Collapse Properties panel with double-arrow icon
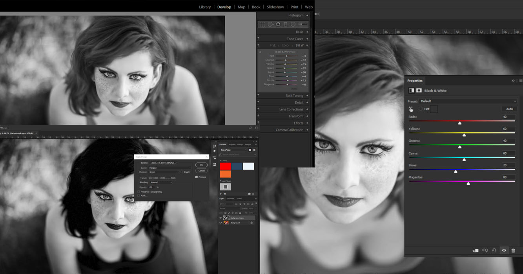 [x=513, y=81]
